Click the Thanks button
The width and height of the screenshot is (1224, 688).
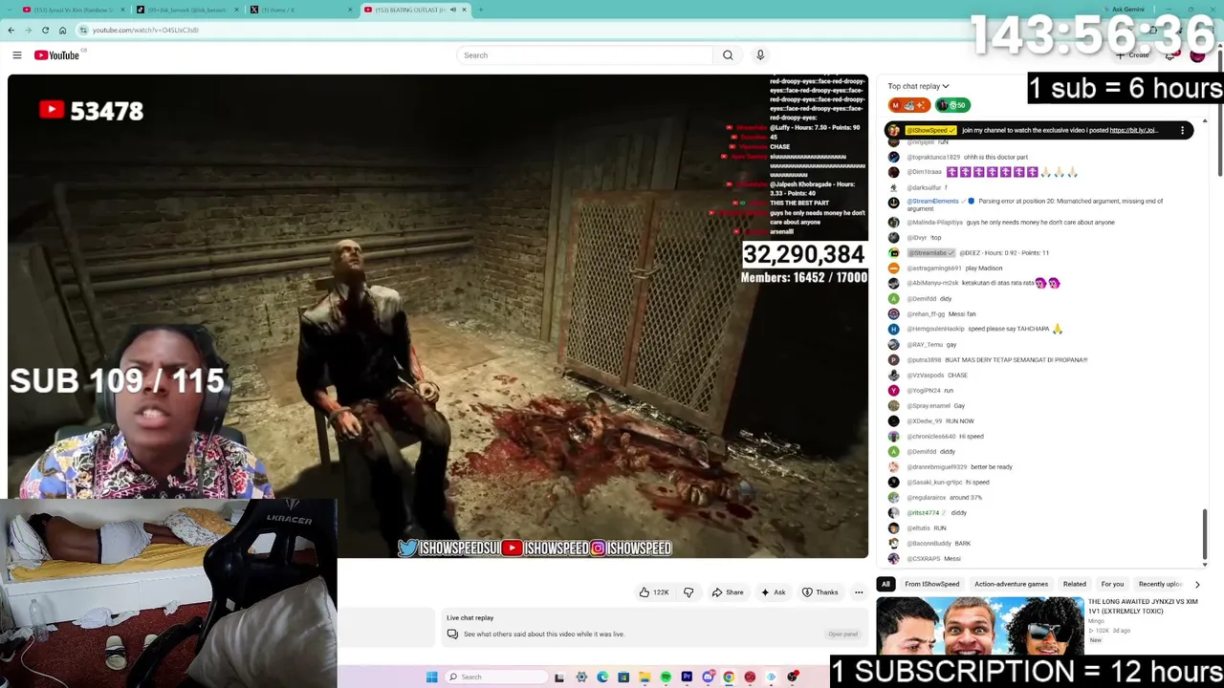coord(820,592)
